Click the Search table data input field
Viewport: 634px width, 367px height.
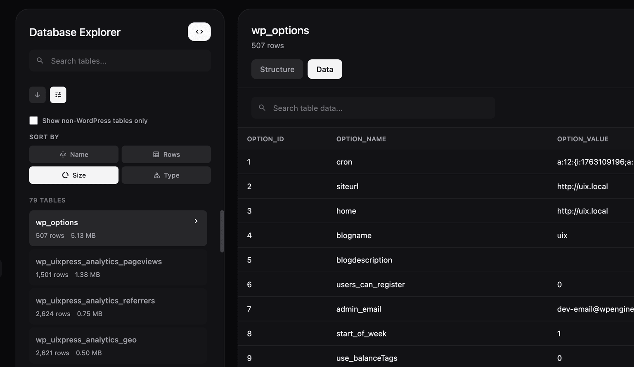pos(373,108)
